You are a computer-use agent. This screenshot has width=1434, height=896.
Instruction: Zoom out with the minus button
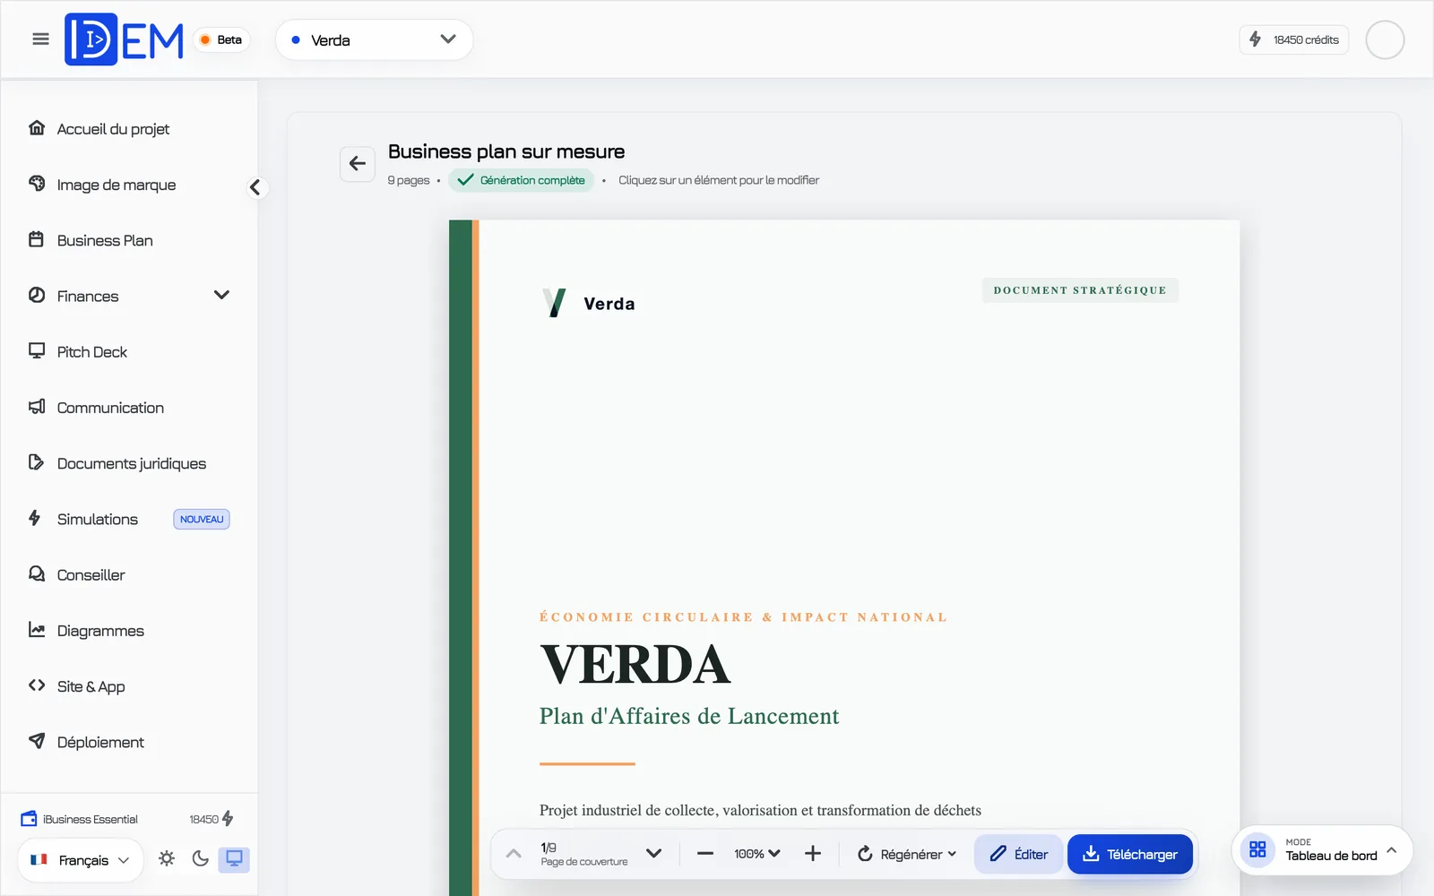[x=705, y=854]
